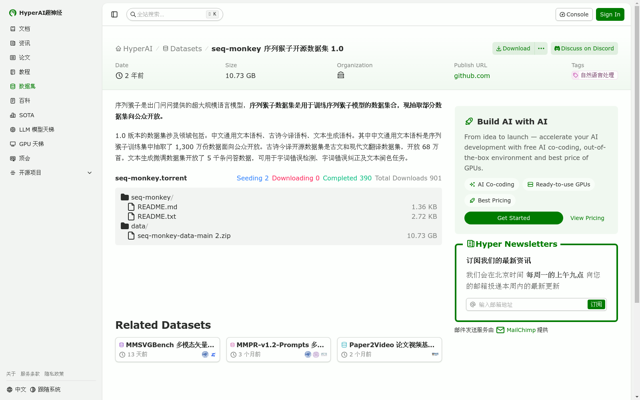Open 顶会 in the sidebar
The height and width of the screenshot is (400, 640).
[51, 158]
